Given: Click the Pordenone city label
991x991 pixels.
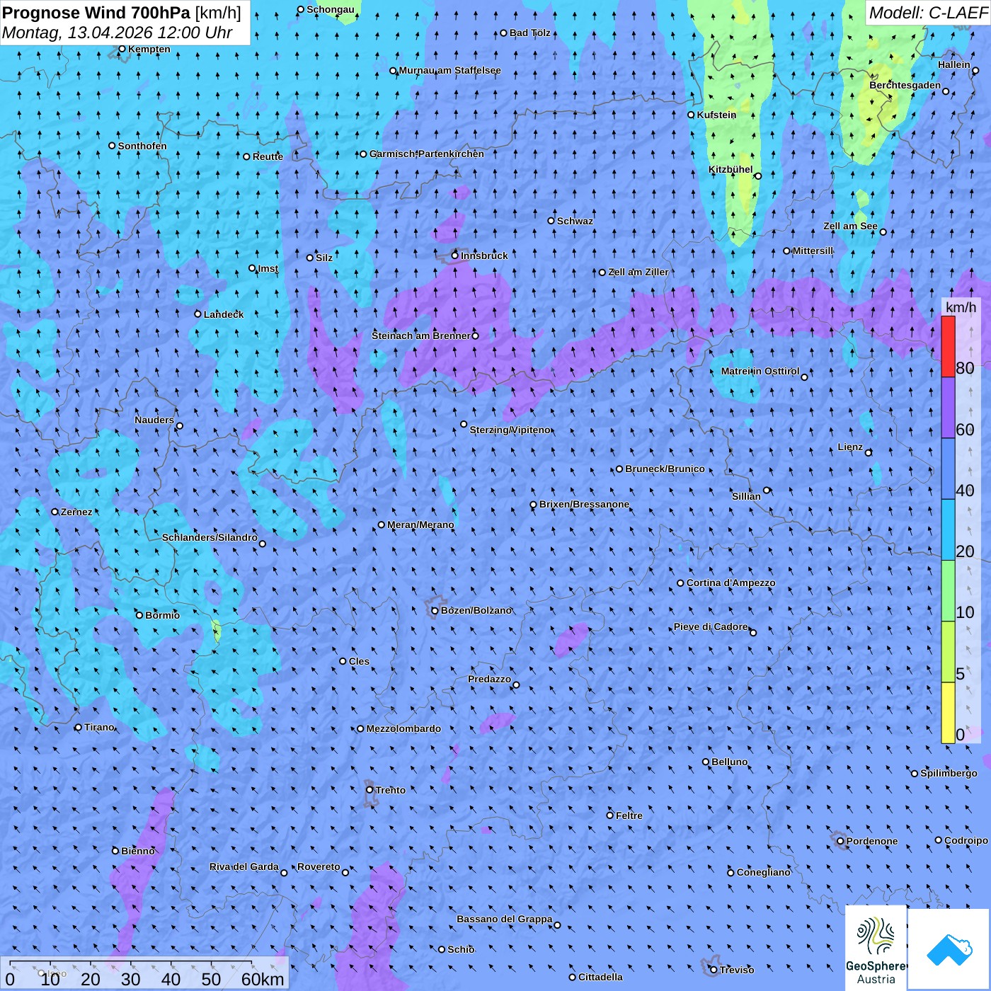Looking at the screenshot, I should tap(872, 841).
